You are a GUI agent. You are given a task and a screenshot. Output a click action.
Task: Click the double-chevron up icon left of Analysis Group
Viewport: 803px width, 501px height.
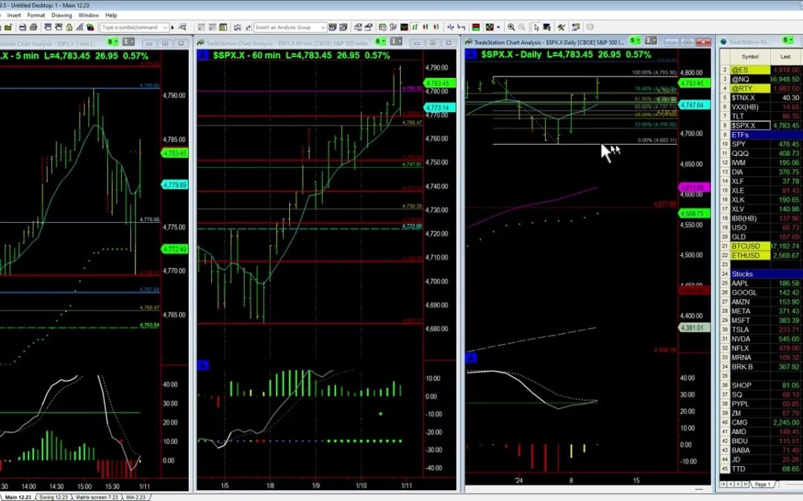point(238,27)
